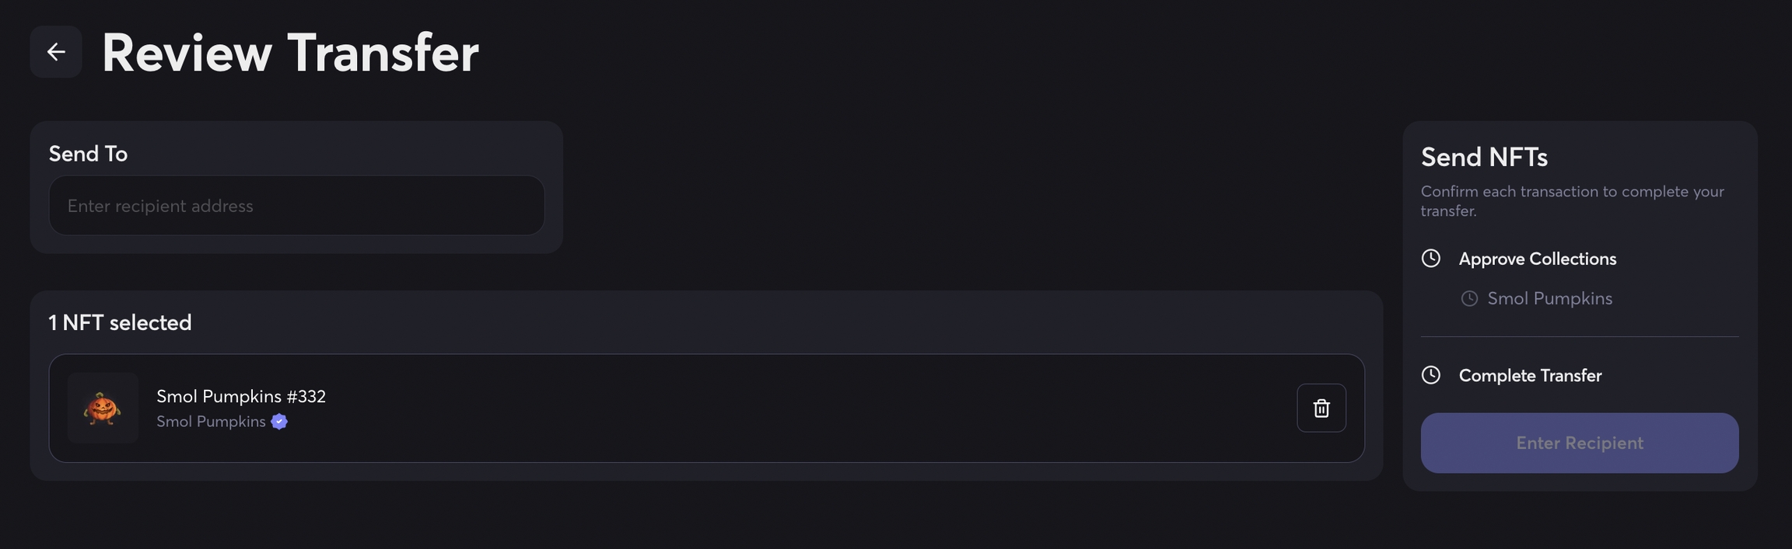
Task: Click empty area of the selected NFT row
Action: click(x=778, y=408)
